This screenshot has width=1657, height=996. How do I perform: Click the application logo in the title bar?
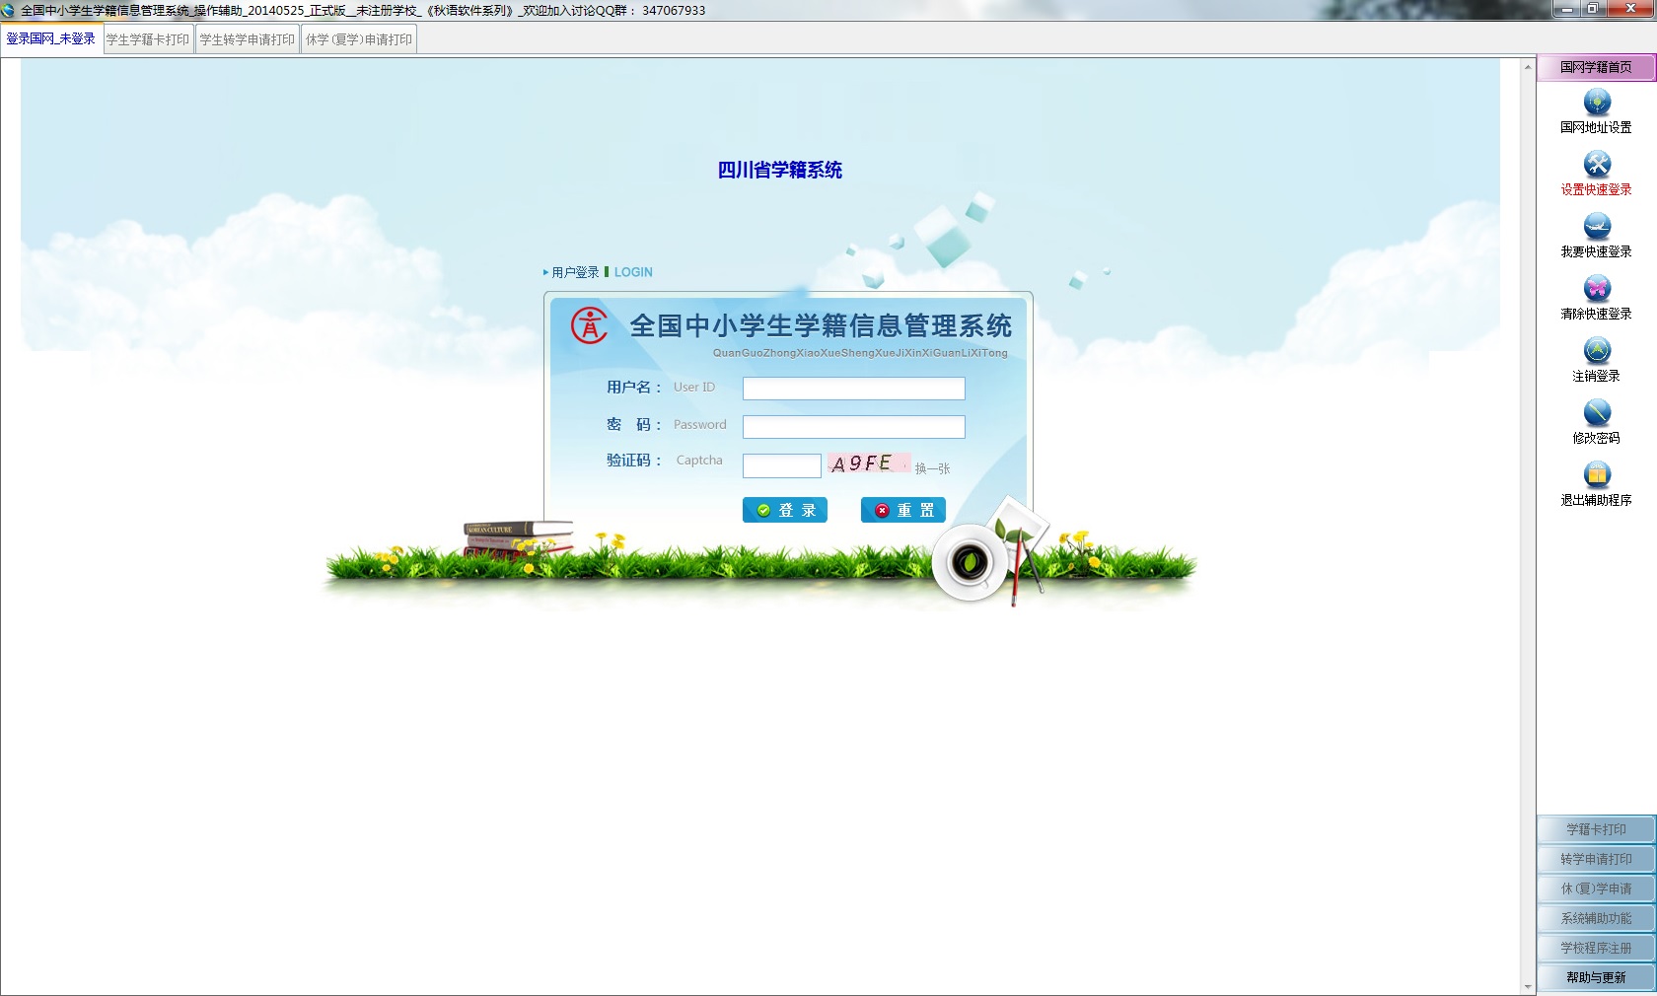9,10
